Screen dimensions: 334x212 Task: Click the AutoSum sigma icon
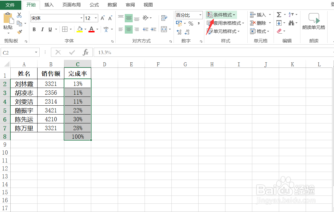(279, 14)
